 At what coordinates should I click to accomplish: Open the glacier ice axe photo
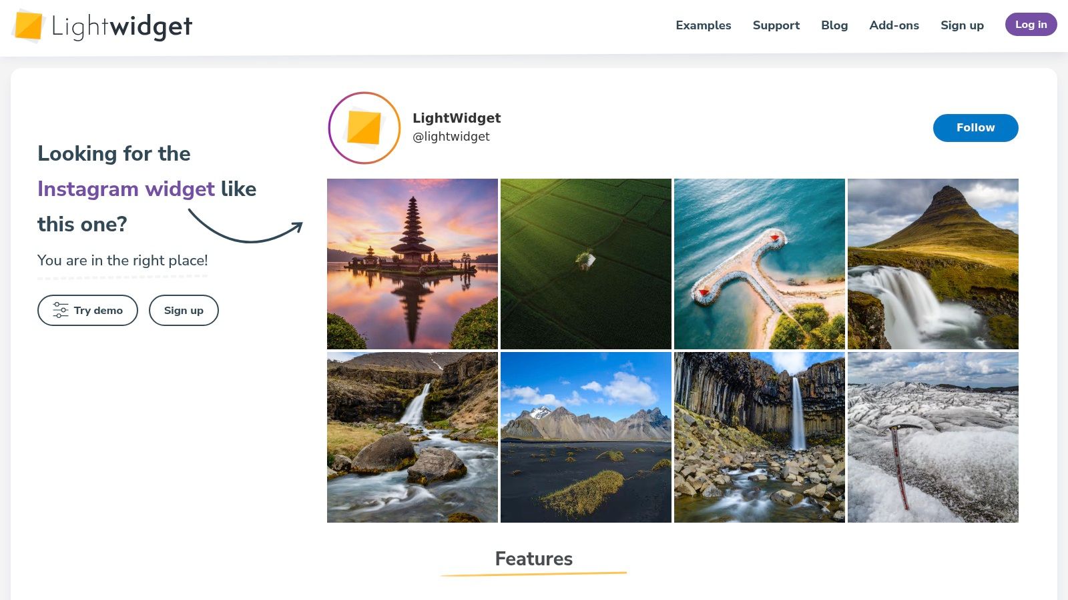tap(933, 437)
